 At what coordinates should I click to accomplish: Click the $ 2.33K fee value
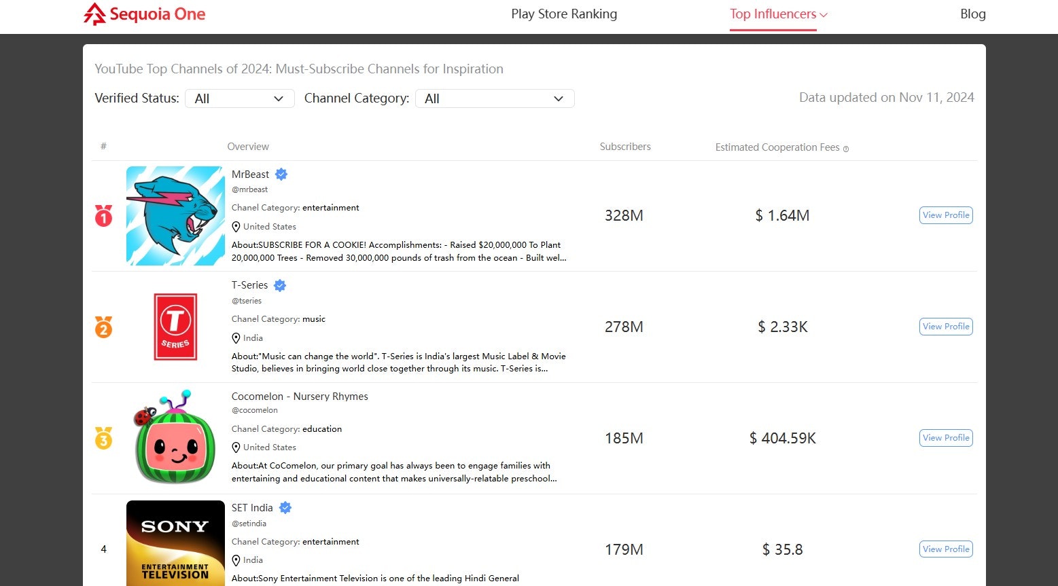coord(783,327)
